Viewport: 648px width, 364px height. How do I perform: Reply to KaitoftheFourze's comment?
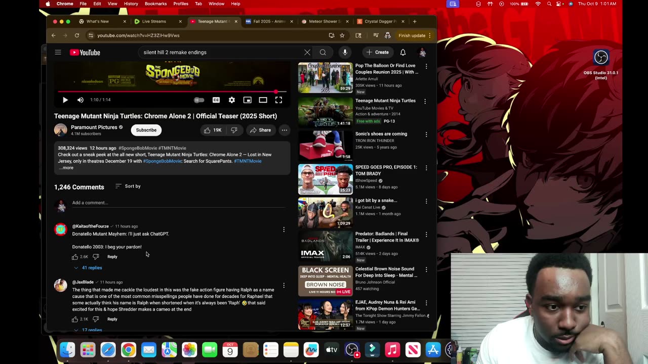[112, 257]
